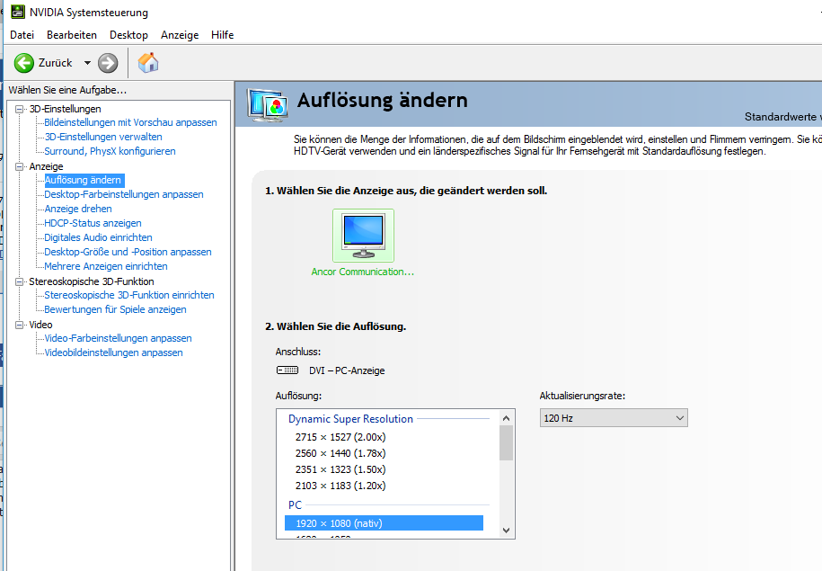
Task: Click the PC group header in the list
Action: (296, 504)
